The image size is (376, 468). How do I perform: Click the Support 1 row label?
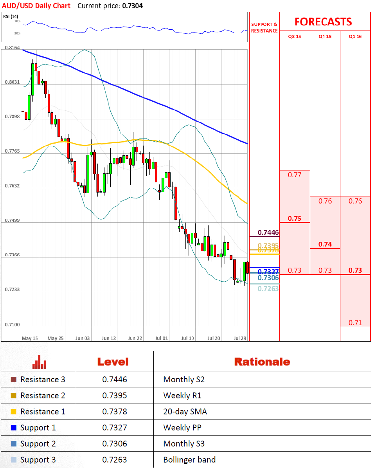click(38, 428)
